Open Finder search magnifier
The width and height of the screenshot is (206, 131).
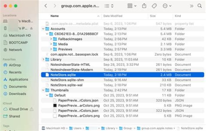coord(200,6)
